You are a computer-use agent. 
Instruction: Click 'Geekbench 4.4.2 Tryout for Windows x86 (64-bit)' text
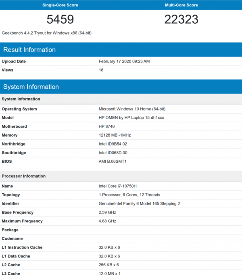[46, 33]
